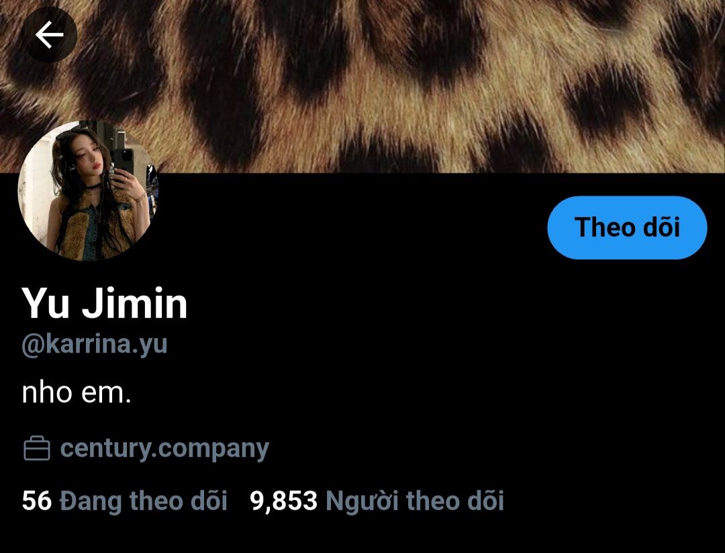Screen dimensions: 725x553
Task: Select the bio text nho em.
Action: click(77, 393)
